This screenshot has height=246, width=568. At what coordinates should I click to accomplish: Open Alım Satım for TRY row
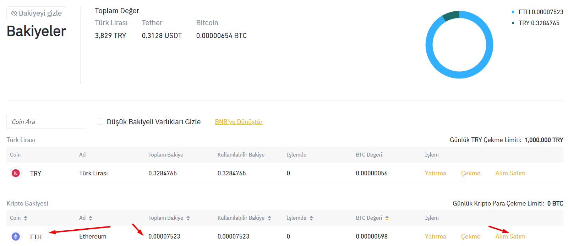point(510,173)
